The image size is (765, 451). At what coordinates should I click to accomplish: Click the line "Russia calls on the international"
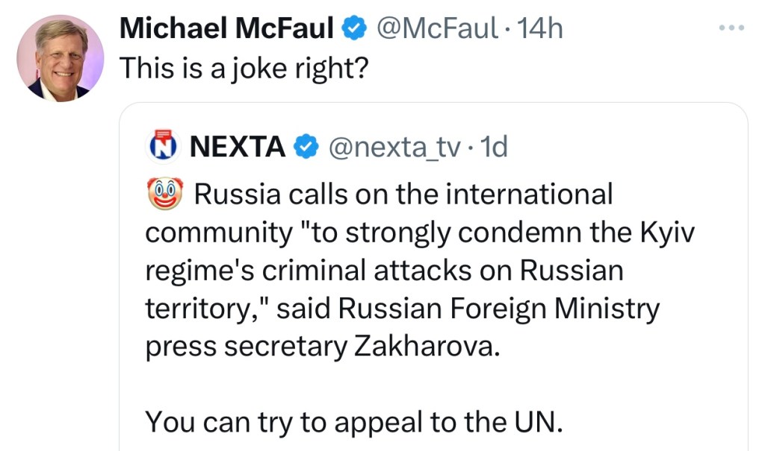[403, 195]
